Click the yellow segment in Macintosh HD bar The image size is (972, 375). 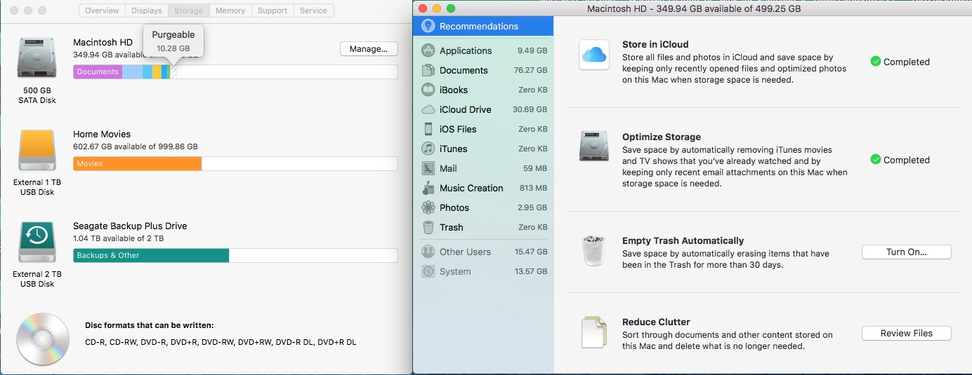point(157,71)
